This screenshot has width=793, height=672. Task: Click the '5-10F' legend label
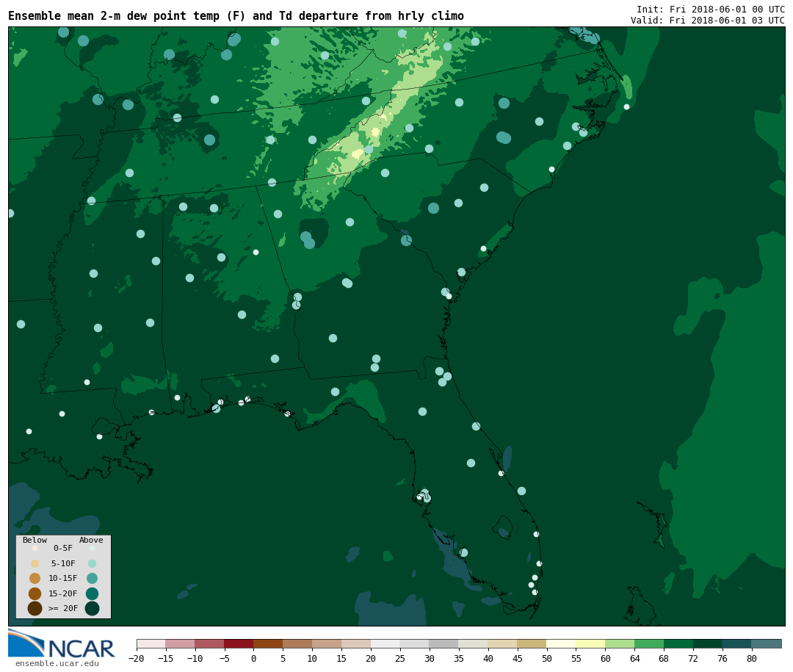click(x=63, y=563)
